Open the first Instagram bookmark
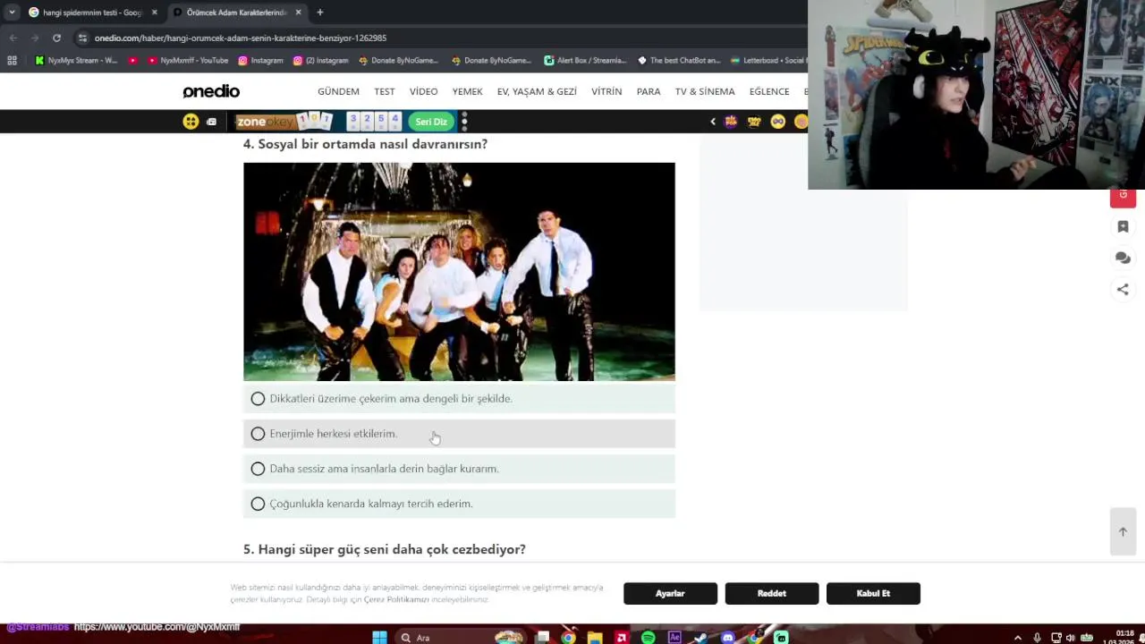Viewport: 1145px width, 644px height. click(x=260, y=60)
